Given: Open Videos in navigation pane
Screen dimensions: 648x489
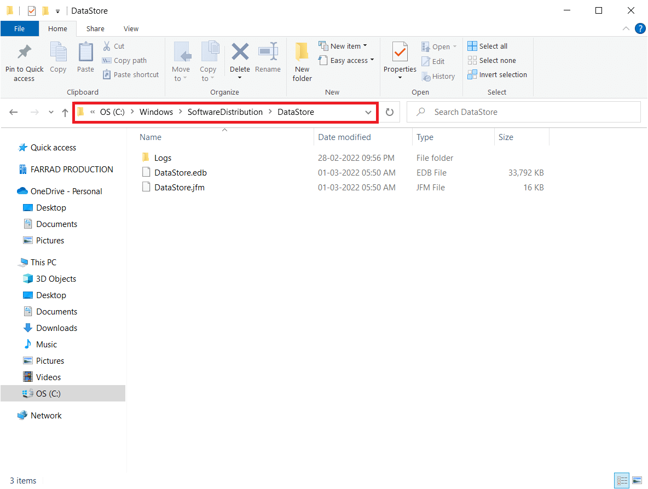Looking at the screenshot, I should pyautogui.click(x=48, y=377).
